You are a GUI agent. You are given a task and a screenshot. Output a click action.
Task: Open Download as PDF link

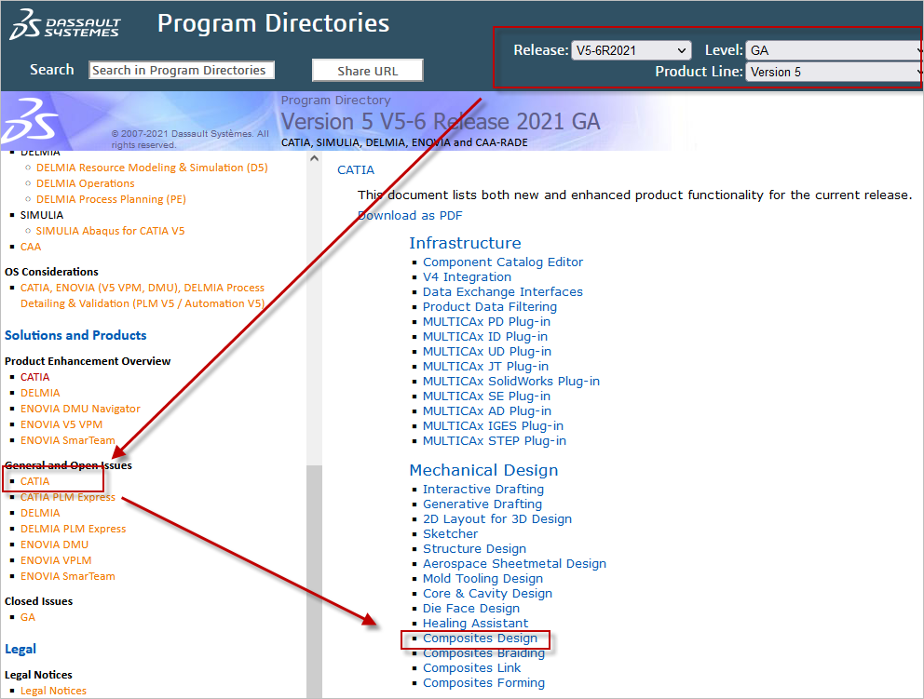(x=410, y=215)
